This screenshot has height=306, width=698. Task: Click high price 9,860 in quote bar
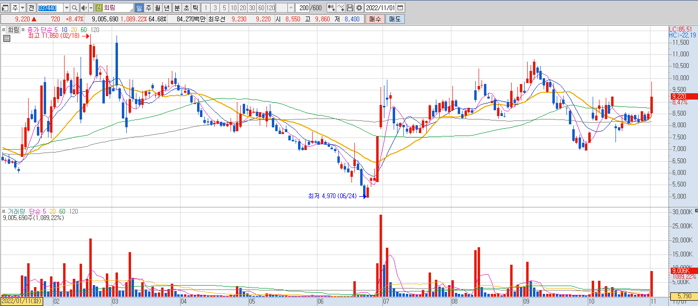coord(322,19)
